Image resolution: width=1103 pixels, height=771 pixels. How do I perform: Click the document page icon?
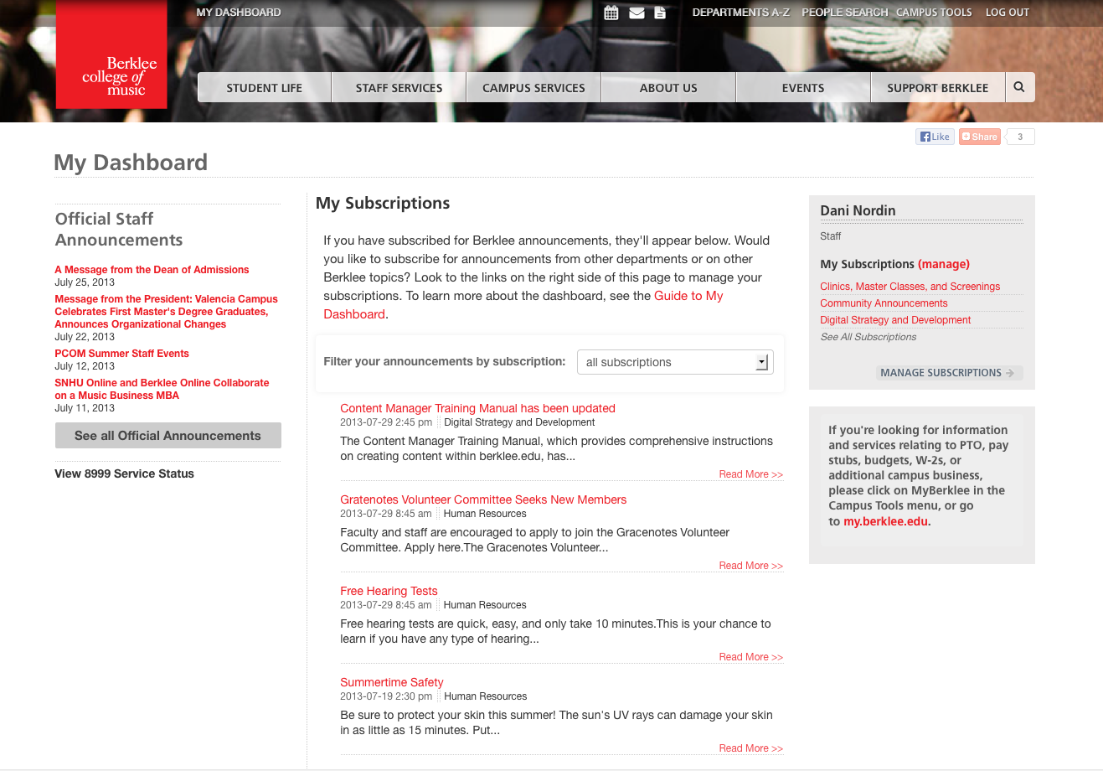tap(660, 13)
